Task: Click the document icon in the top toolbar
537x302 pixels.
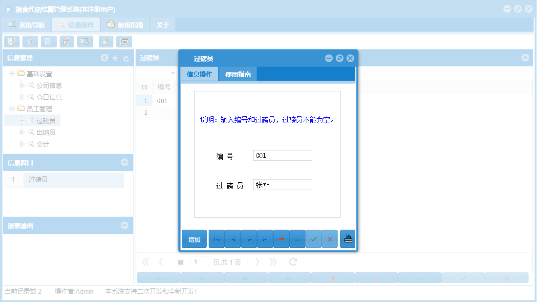Action: pyautogui.click(x=48, y=42)
